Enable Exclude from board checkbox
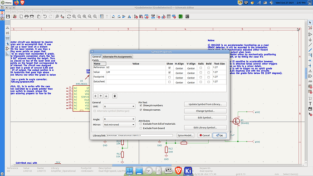This screenshot has width=313, height=176. click(x=141, y=128)
